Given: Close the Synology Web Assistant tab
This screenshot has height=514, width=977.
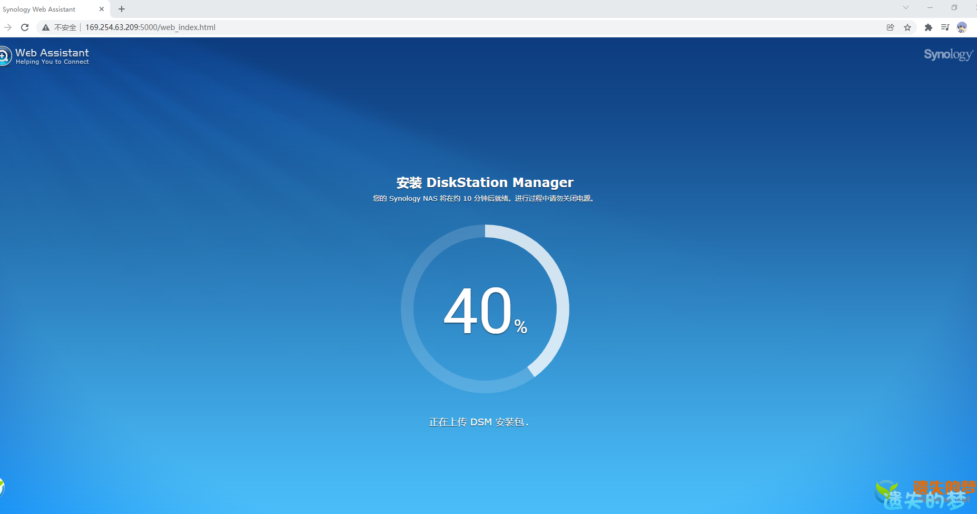Looking at the screenshot, I should 102,9.
